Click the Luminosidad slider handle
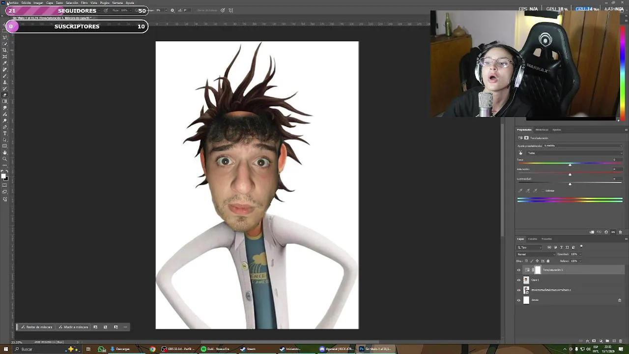 (x=570, y=184)
